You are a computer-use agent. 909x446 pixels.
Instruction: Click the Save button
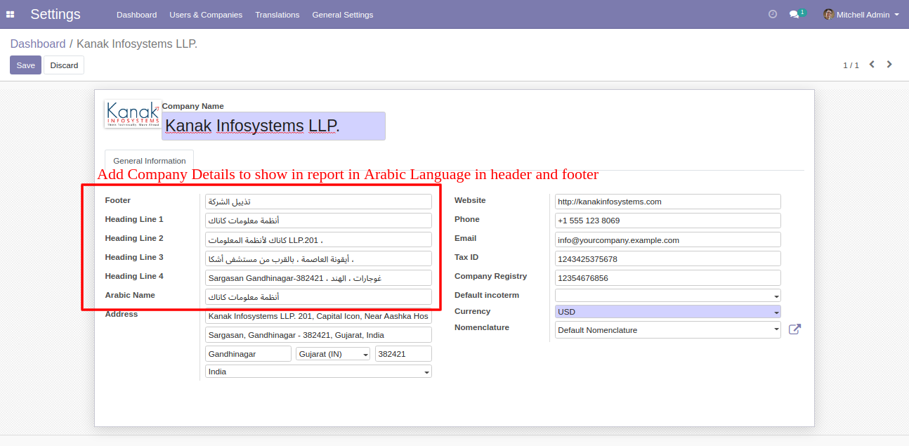click(x=26, y=65)
